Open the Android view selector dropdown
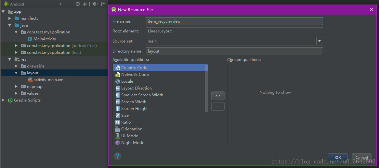Viewport: 379px width, 168px height. coord(60,4)
